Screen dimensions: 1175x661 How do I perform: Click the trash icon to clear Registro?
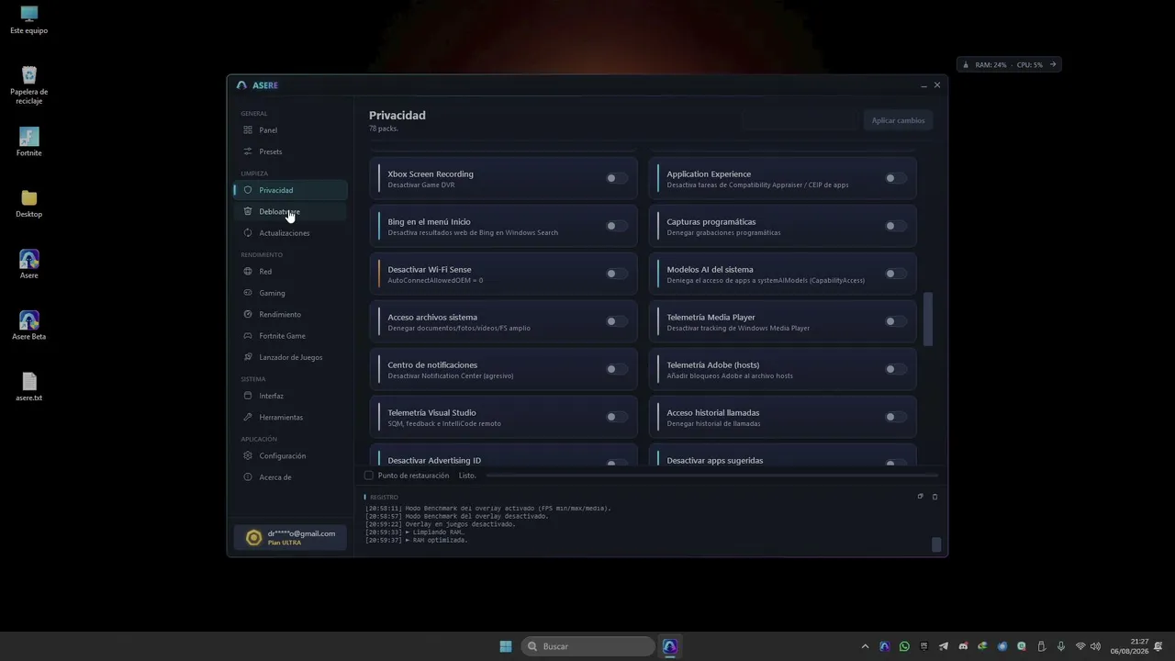934,497
